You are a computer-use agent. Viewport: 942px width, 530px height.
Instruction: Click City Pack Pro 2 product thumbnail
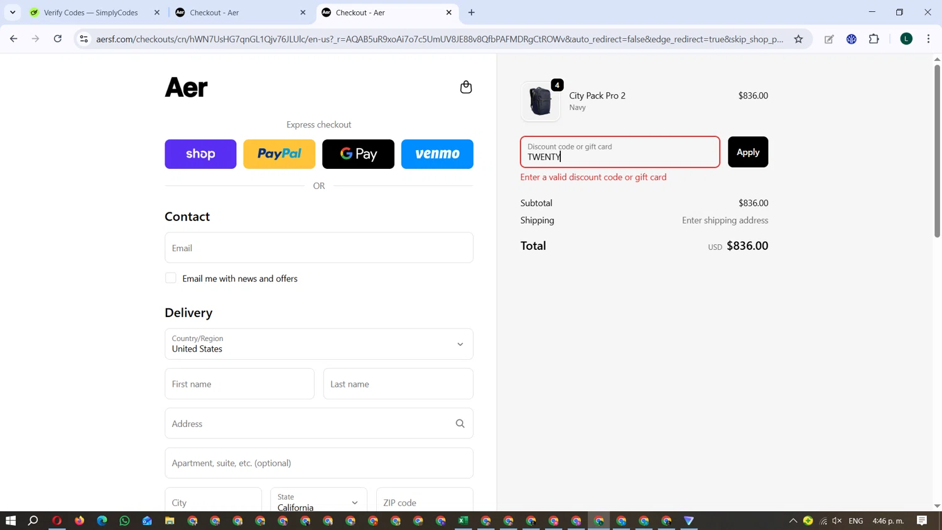541,101
